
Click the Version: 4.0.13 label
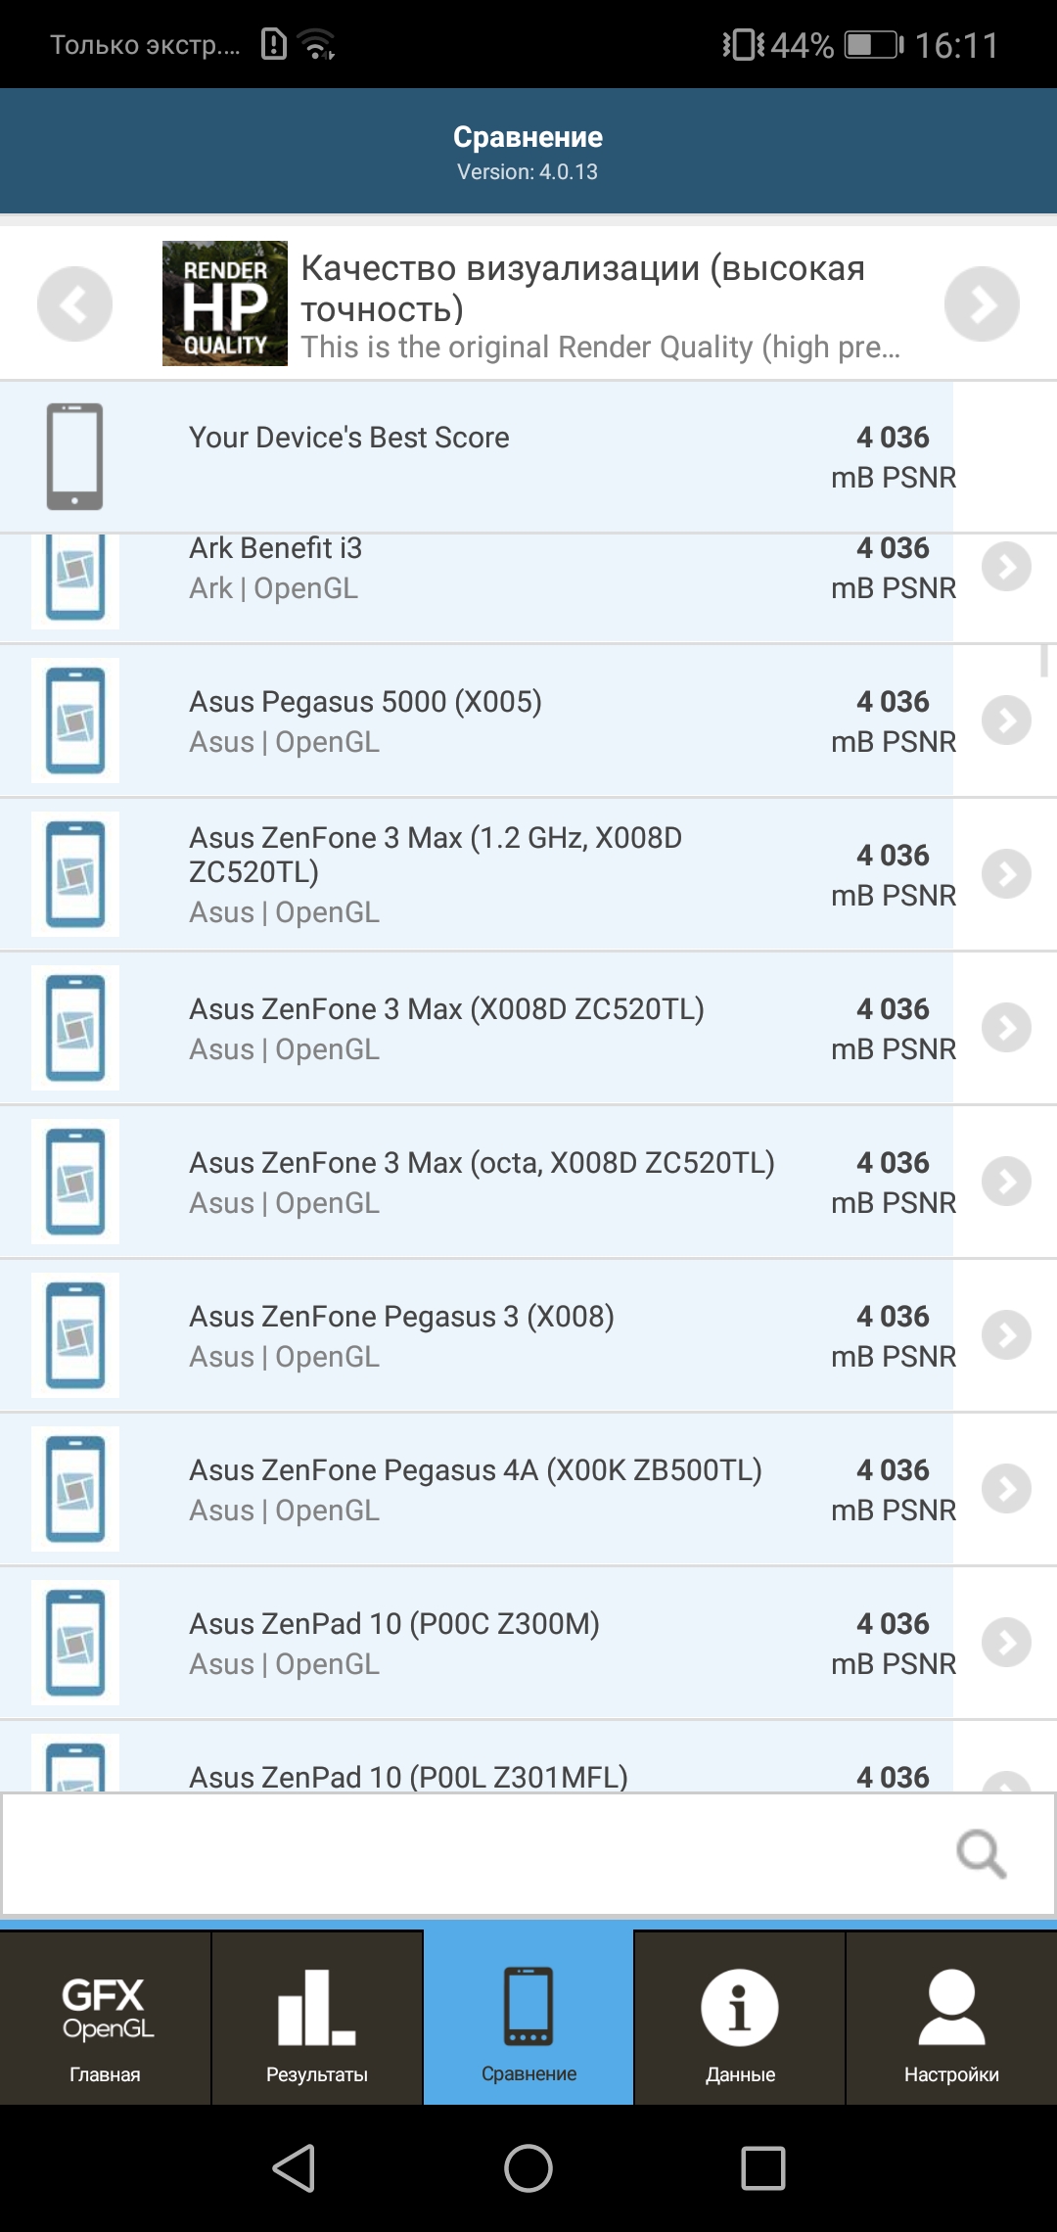coord(528,171)
